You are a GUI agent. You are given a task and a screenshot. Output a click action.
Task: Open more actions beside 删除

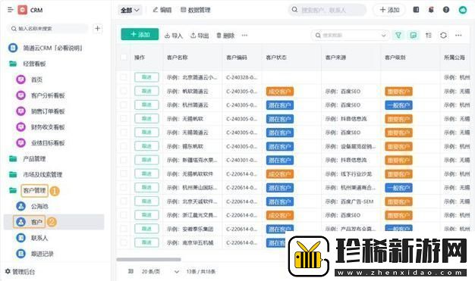tap(244, 36)
